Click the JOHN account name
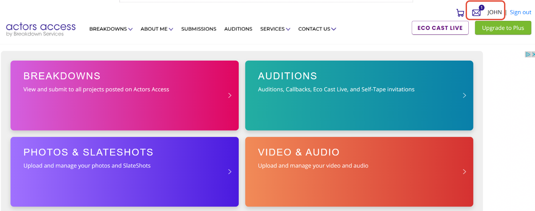The width and height of the screenshot is (535, 211). point(494,12)
